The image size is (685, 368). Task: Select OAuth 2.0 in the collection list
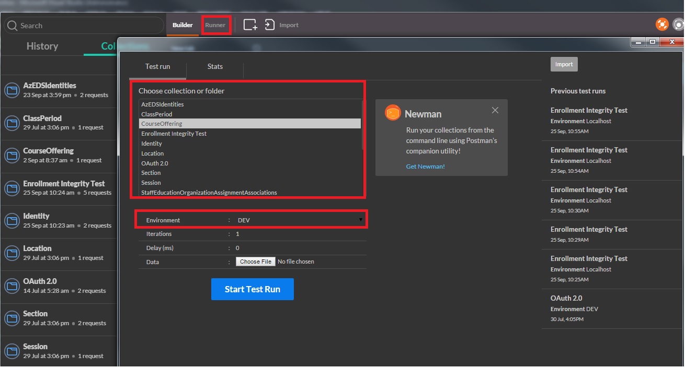coord(250,163)
